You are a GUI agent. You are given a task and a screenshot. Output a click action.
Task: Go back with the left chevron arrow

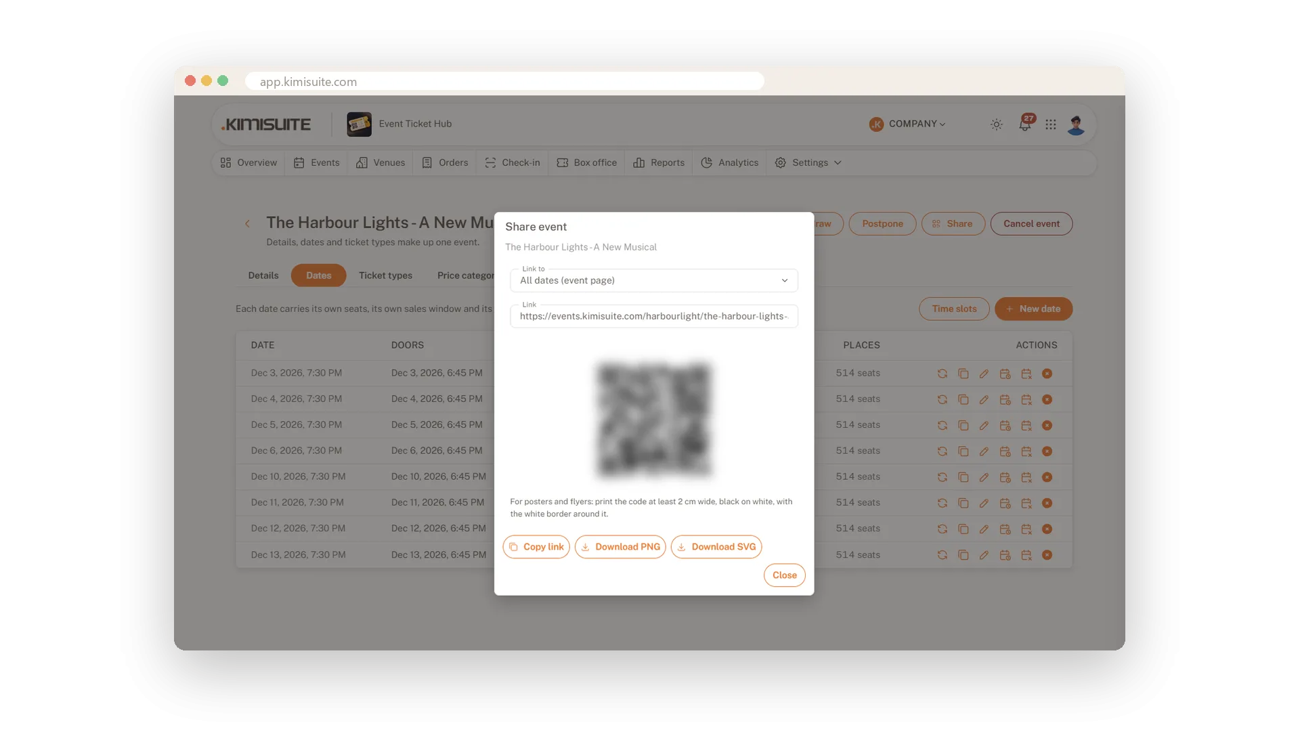247,223
